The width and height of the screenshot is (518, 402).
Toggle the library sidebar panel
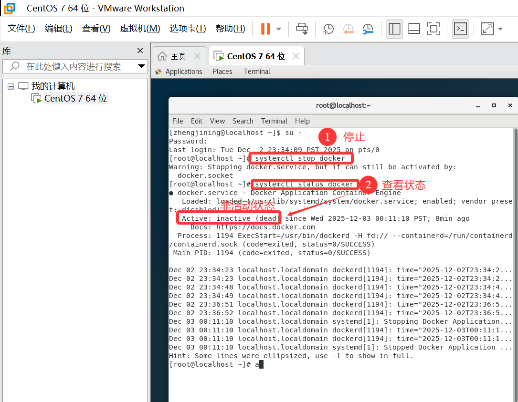click(x=394, y=29)
